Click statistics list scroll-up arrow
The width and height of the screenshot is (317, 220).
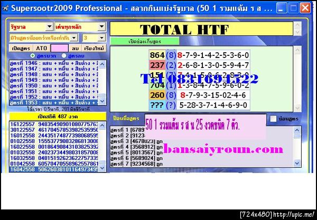[x=102, y=126]
